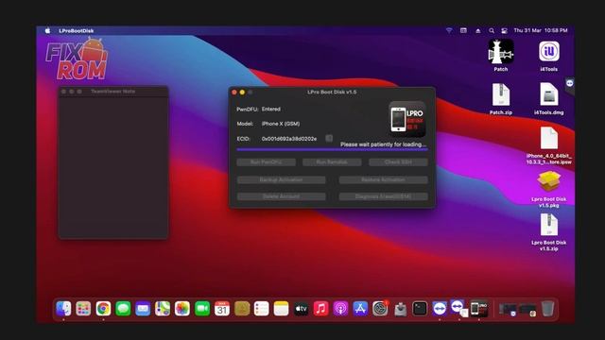Open Trash in the dock
The height and width of the screenshot is (340, 605).
[547, 309]
